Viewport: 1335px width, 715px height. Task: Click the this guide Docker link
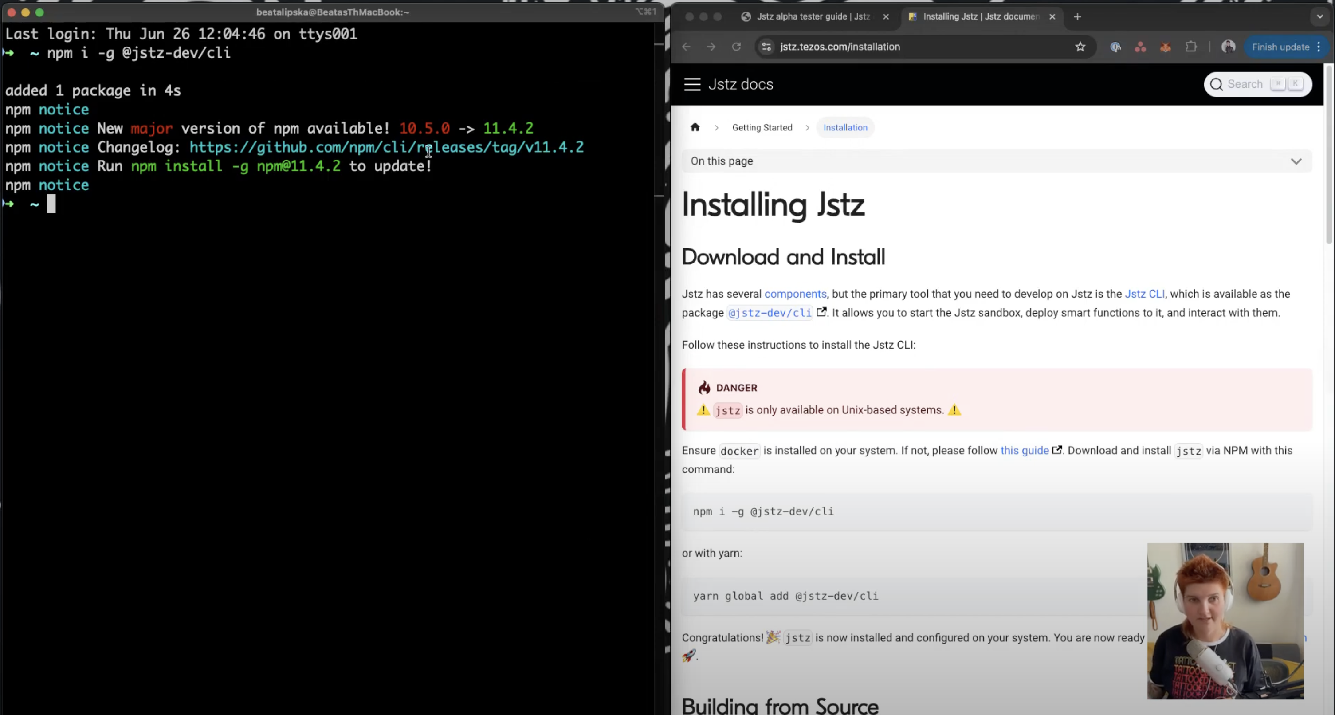[1024, 450]
